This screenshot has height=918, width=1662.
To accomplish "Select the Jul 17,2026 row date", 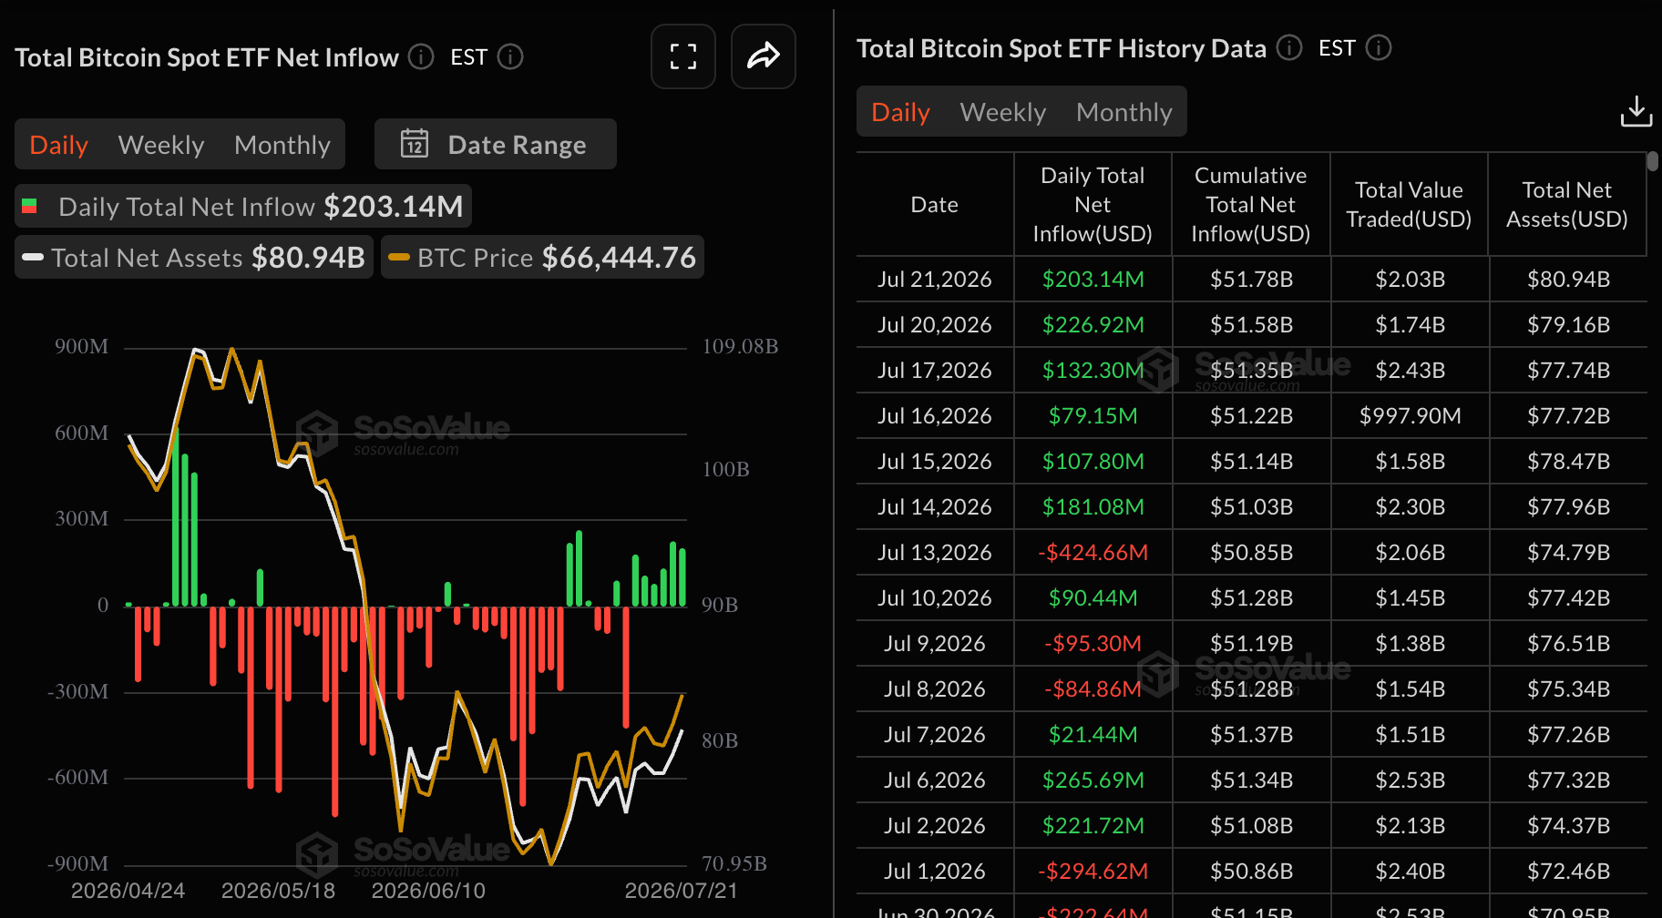I will [935, 371].
